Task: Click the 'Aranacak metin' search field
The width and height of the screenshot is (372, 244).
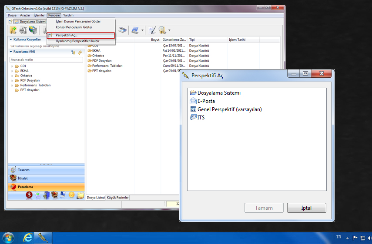Action: 46,59
